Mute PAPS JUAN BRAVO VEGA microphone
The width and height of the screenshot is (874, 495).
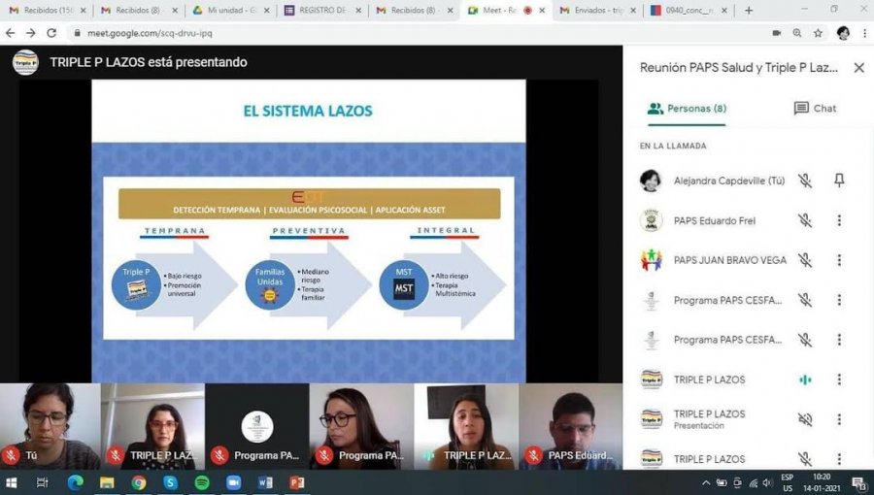click(804, 260)
